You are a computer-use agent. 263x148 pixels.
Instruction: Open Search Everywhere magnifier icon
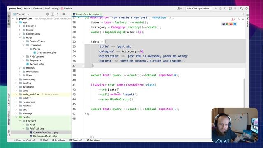click(242, 9)
